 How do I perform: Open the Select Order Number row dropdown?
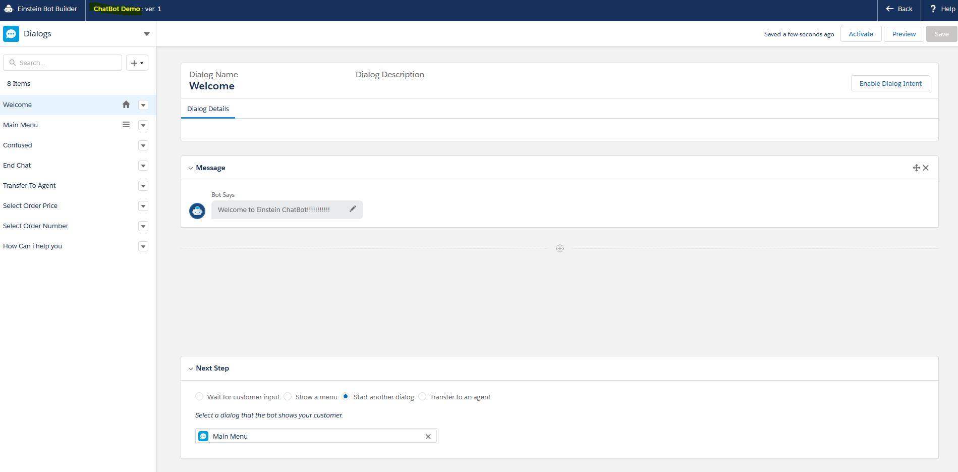(143, 226)
